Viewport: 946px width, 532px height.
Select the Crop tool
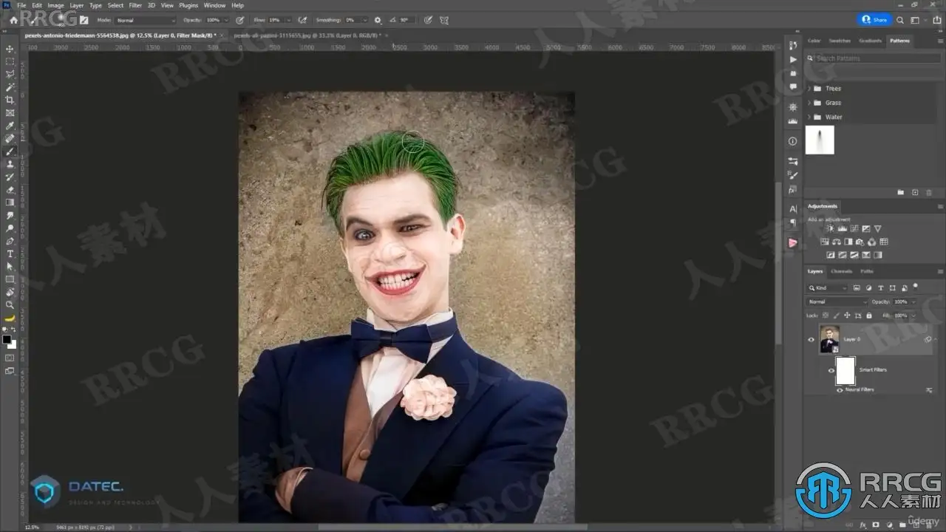click(x=10, y=100)
